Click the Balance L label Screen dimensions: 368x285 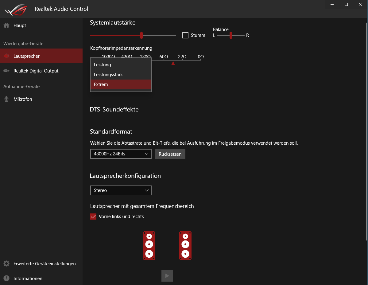[214, 35]
